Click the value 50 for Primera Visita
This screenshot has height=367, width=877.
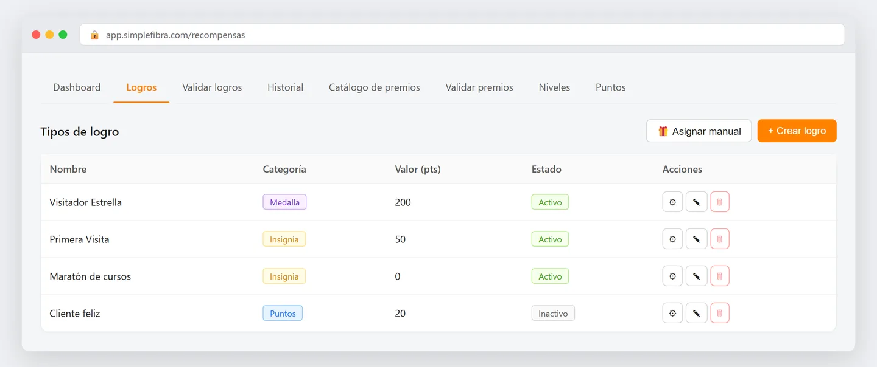tap(400, 239)
